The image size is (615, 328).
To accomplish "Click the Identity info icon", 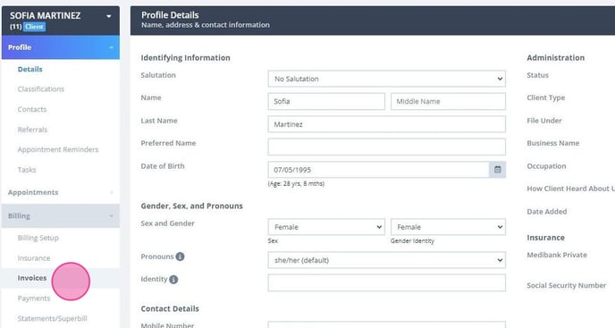I will (173, 280).
